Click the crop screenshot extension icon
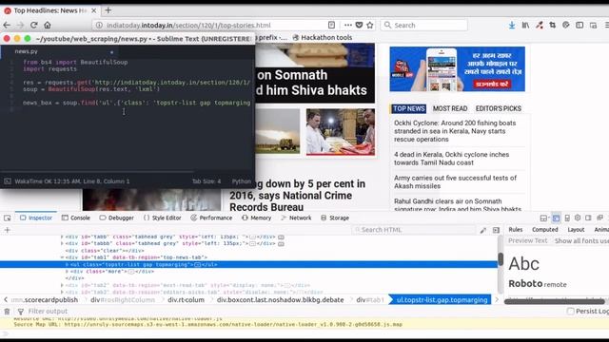Image resolution: width=609 pixels, height=342 pixels. point(552,26)
